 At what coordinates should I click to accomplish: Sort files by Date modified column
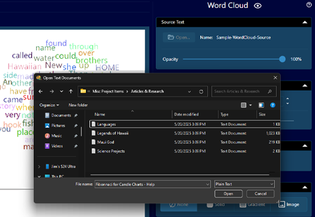pos(187,114)
